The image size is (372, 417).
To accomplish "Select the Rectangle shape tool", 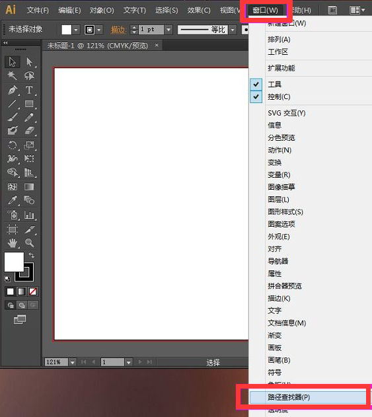I will (29, 104).
